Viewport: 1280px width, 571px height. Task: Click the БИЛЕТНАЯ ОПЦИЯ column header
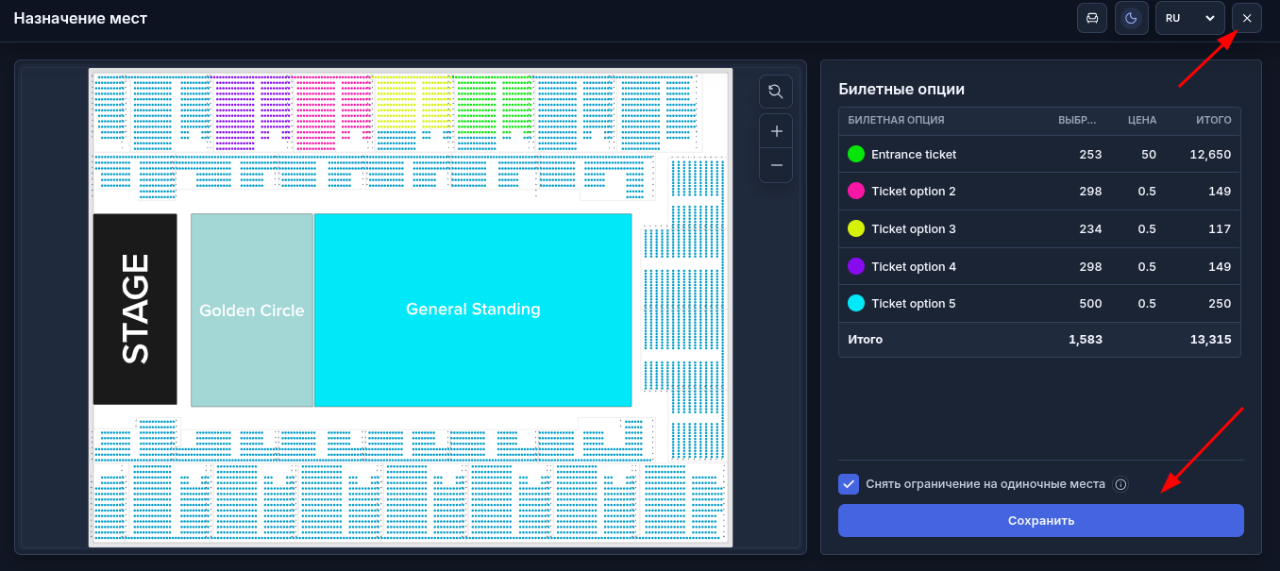point(896,121)
